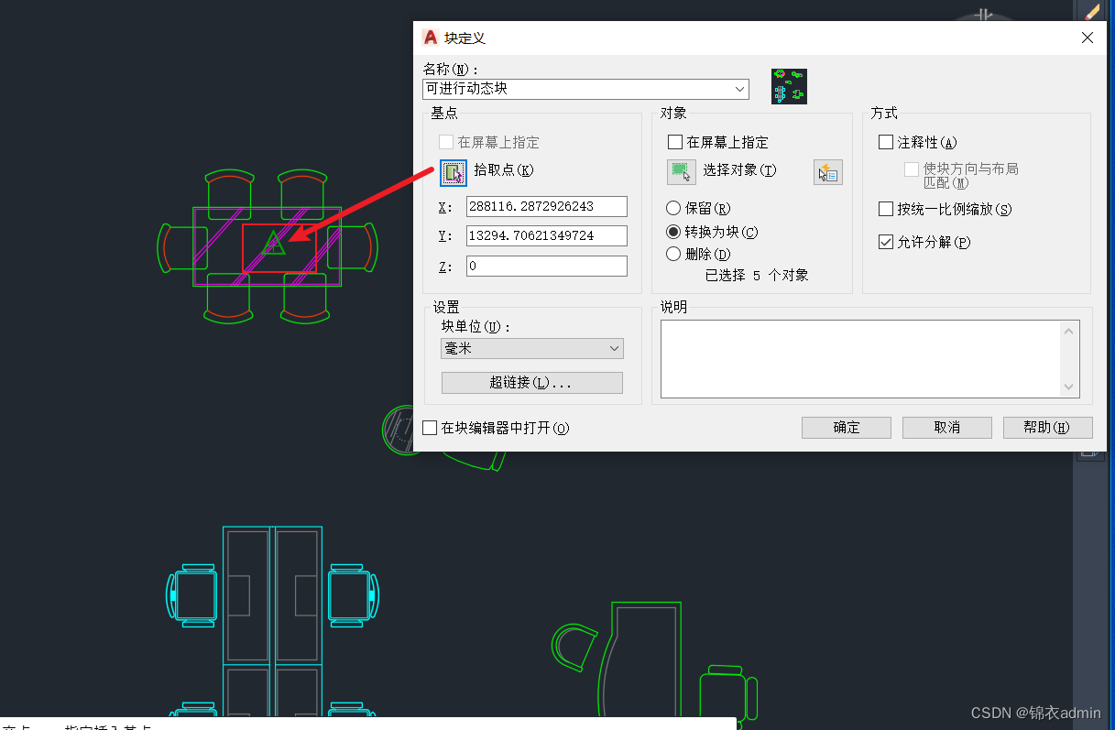The image size is (1115, 730).
Task: Click the X coordinate input field
Action: (x=547, y=207)
